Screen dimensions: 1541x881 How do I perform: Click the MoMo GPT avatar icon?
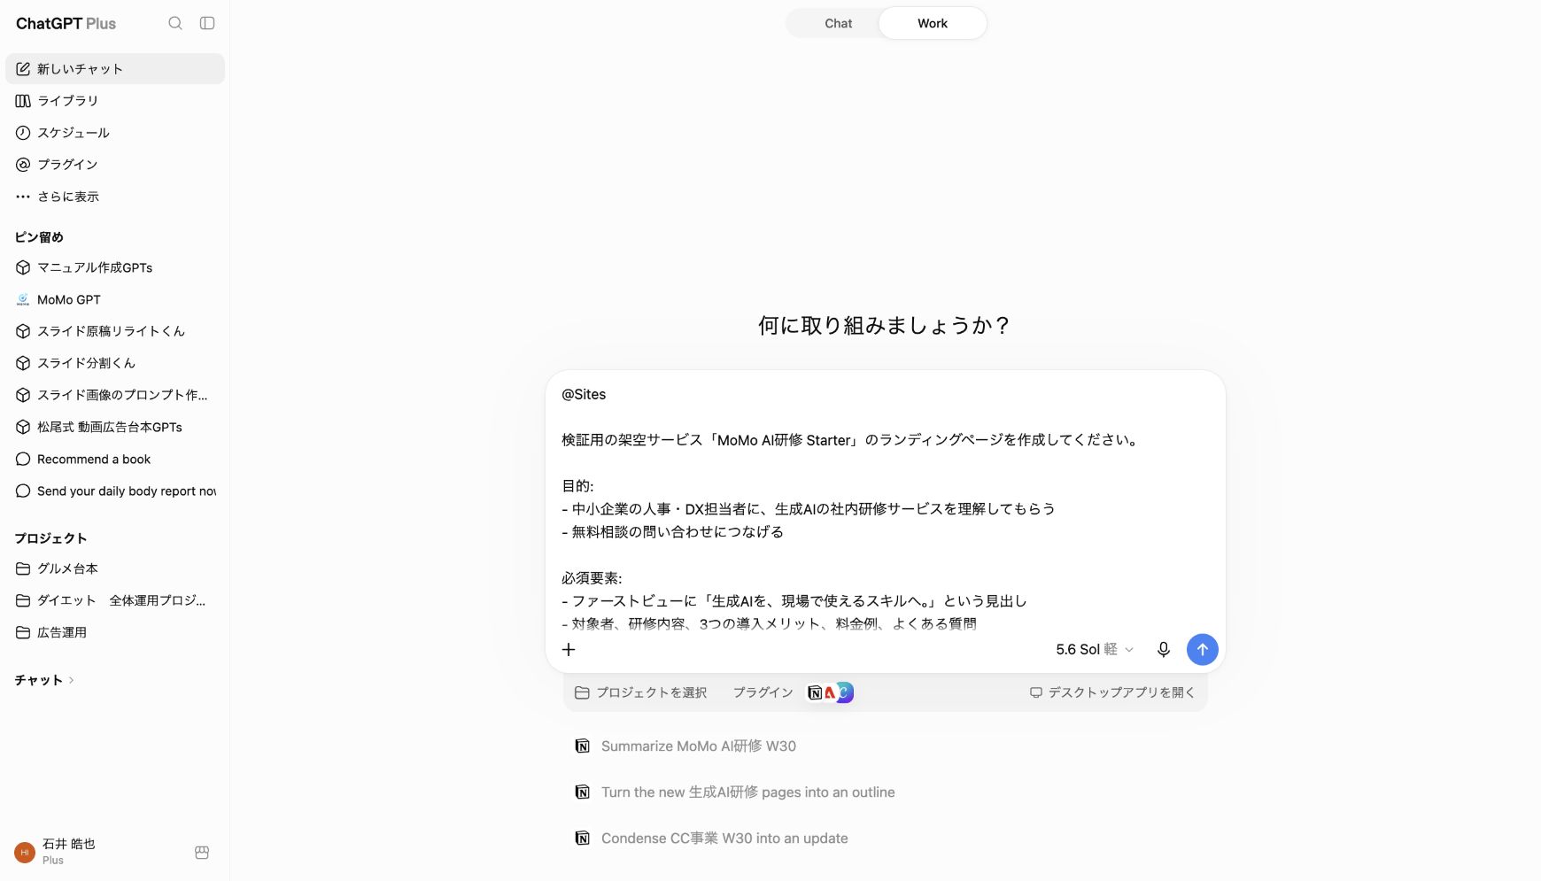23,299
